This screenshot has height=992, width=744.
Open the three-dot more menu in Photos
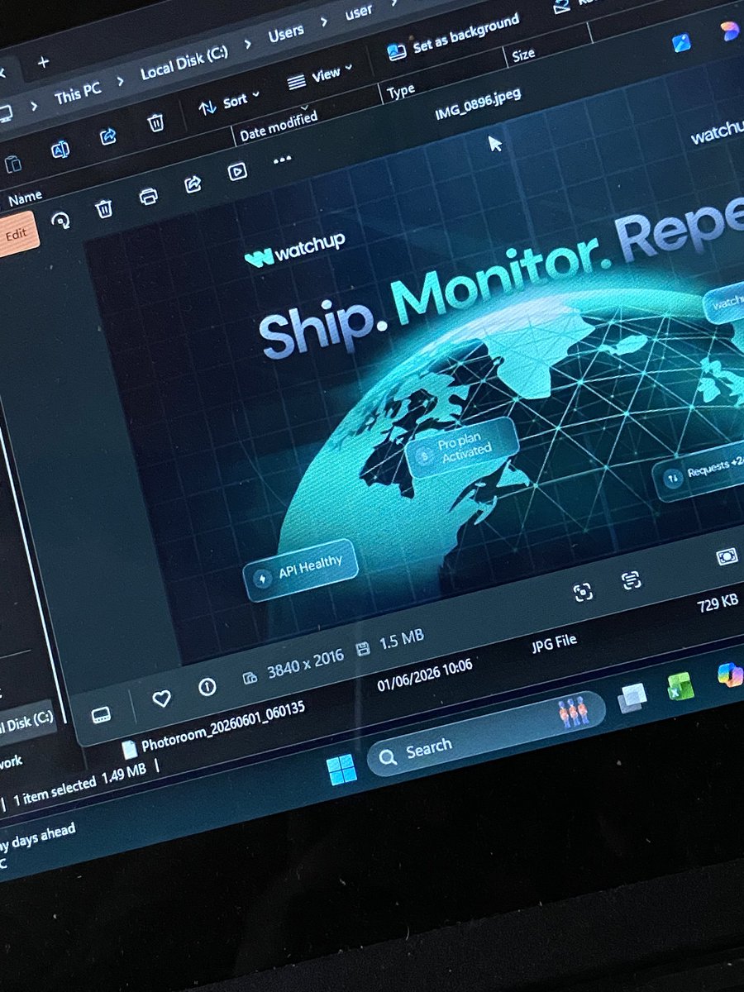tap(283, 159)
